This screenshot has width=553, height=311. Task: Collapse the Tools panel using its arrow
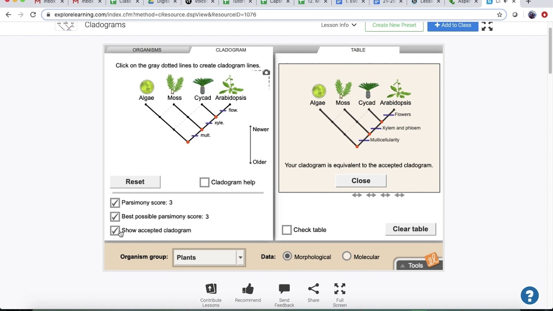[404, 265]
